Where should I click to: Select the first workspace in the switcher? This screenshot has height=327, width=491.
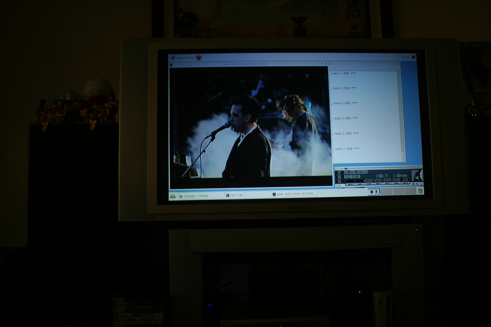click(374, 192)
